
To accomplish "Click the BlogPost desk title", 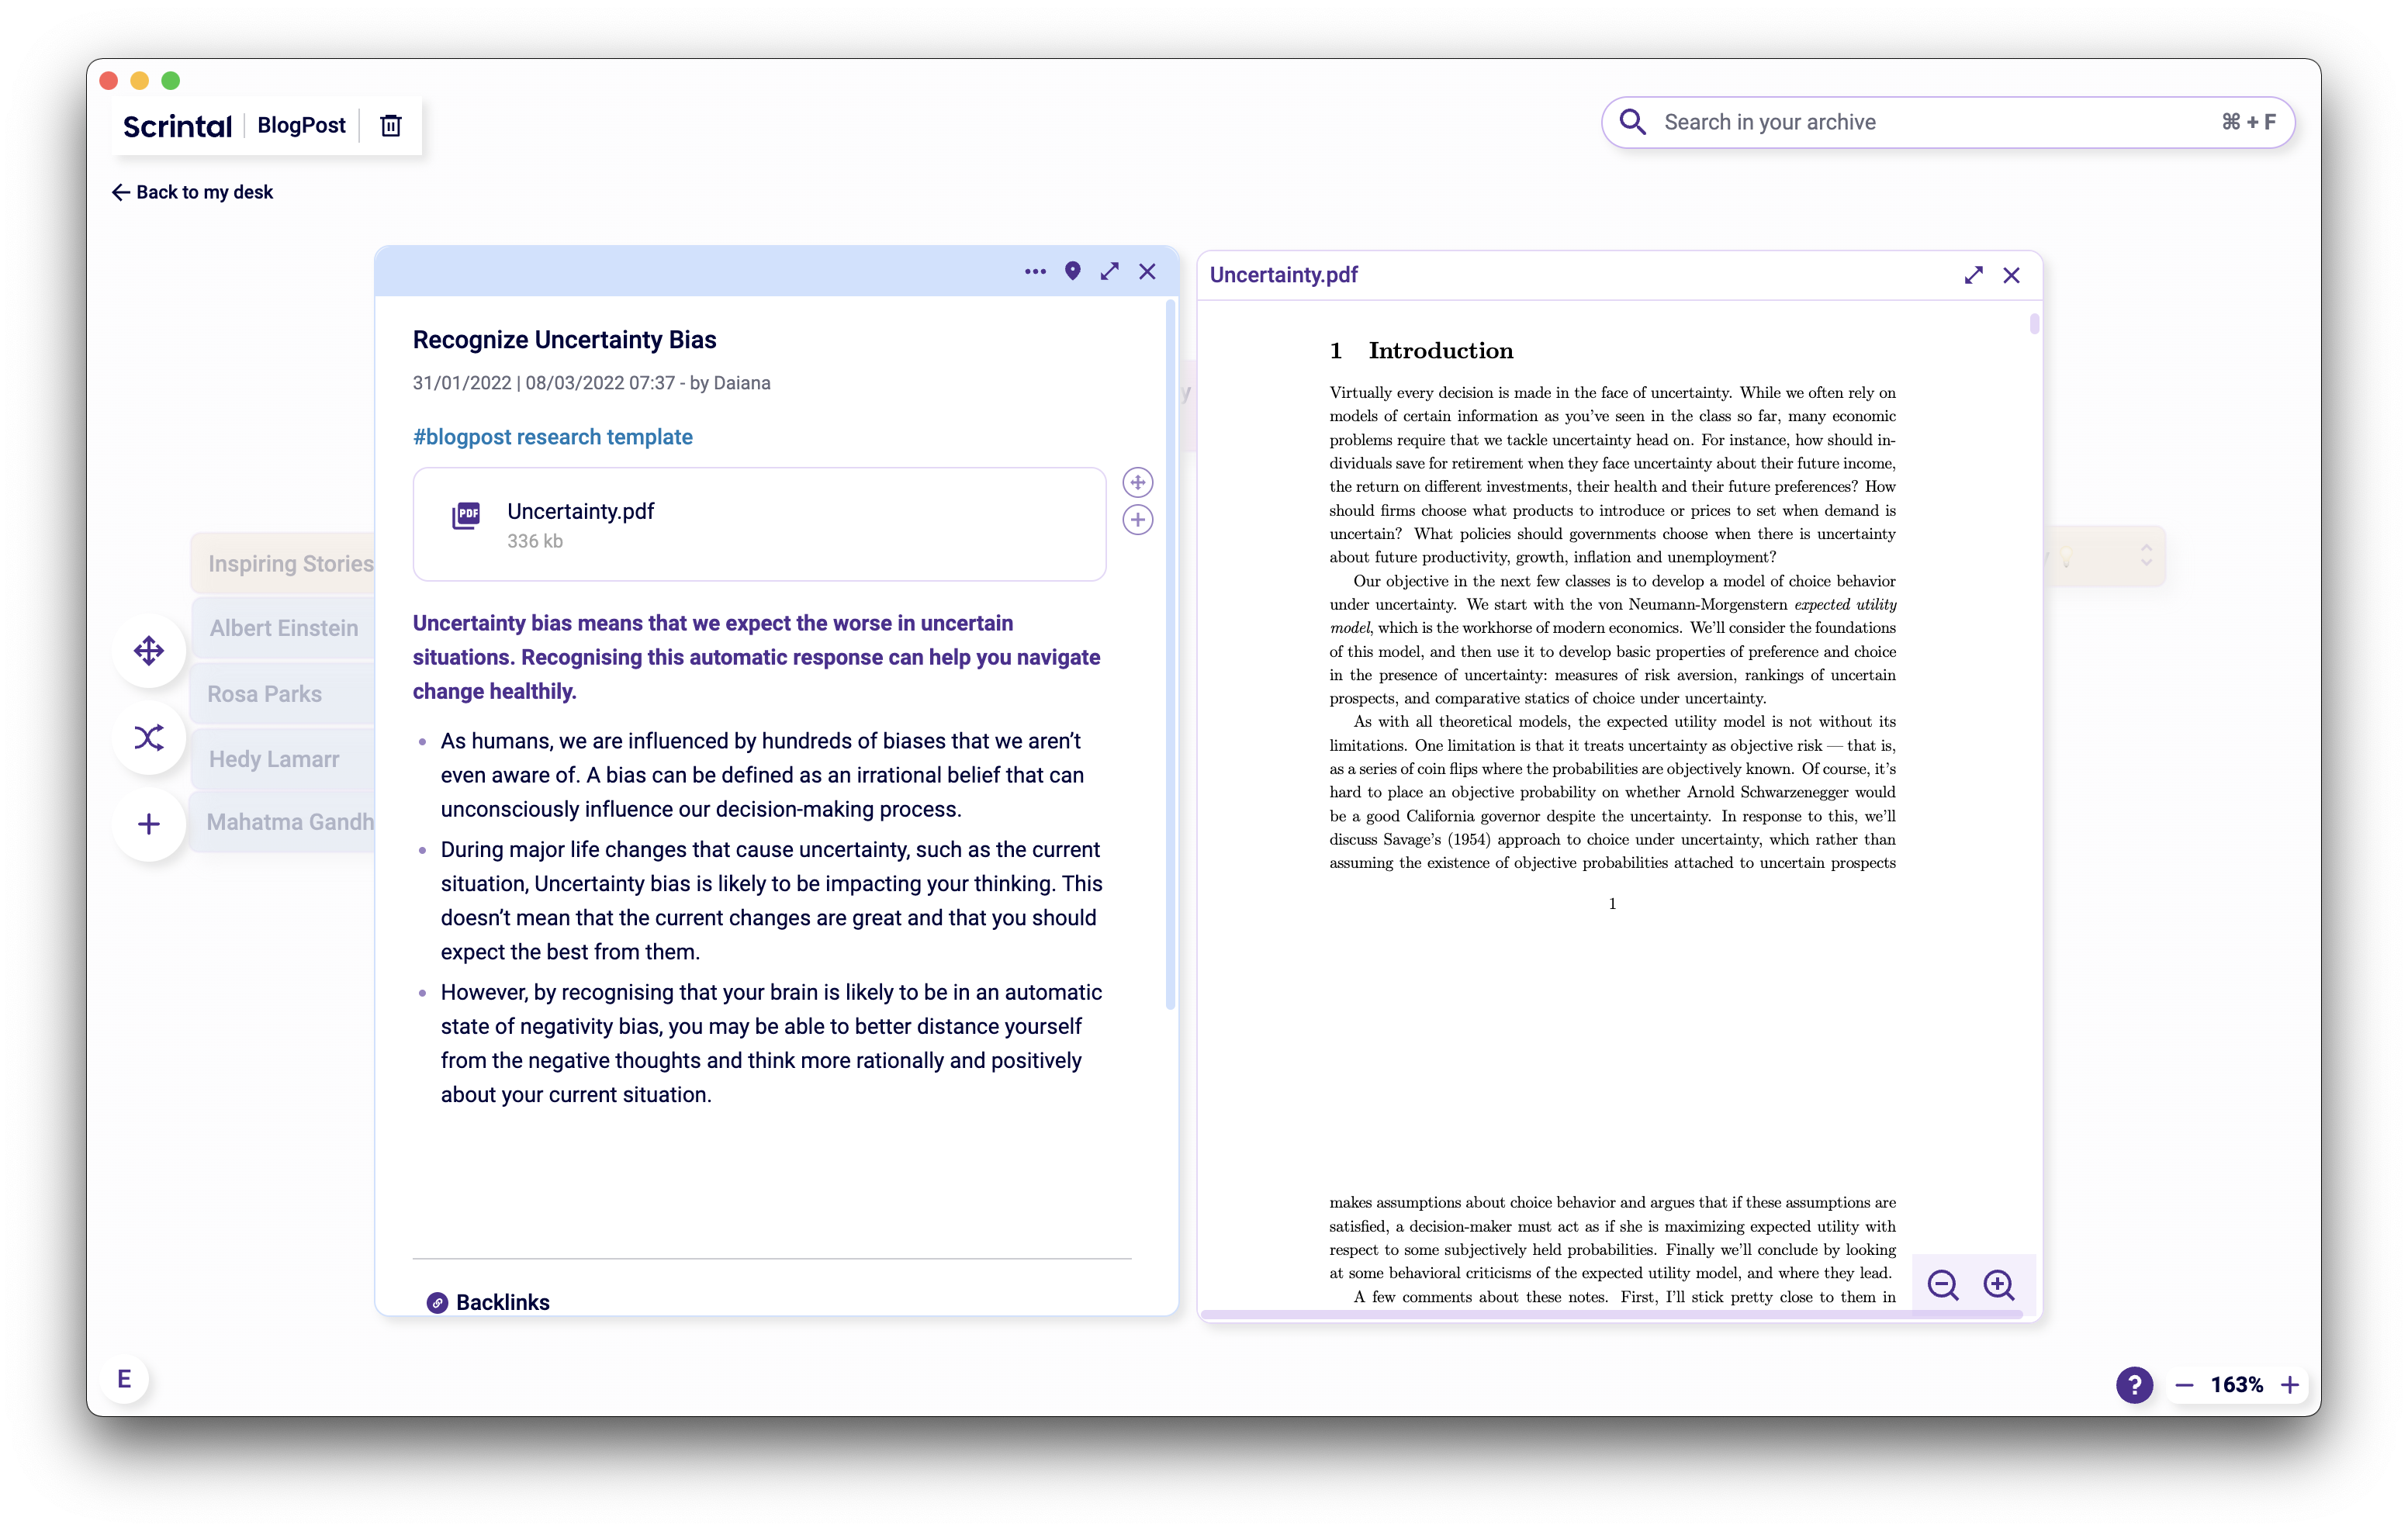I will click(301, 125).
